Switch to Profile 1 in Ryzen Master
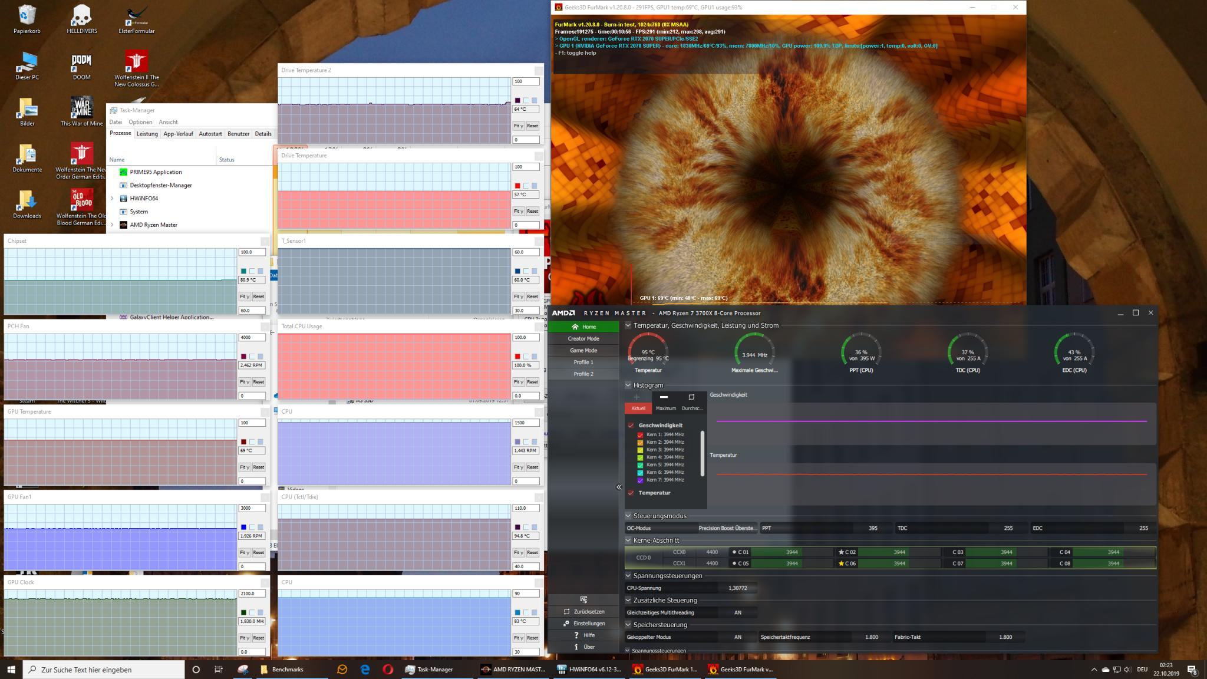 [583, 362]
